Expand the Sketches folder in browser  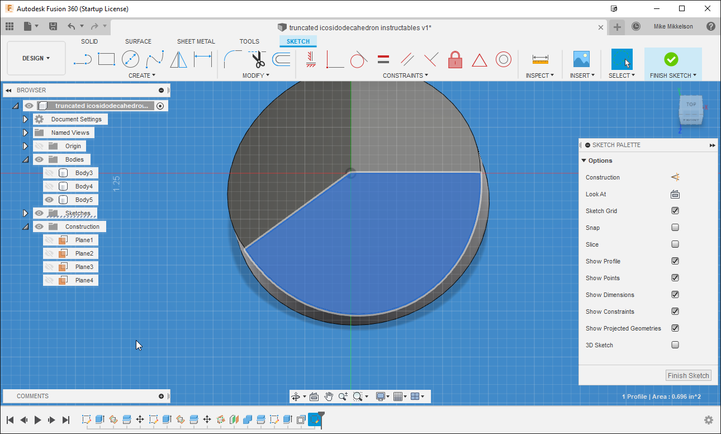[x=25, y=213]
